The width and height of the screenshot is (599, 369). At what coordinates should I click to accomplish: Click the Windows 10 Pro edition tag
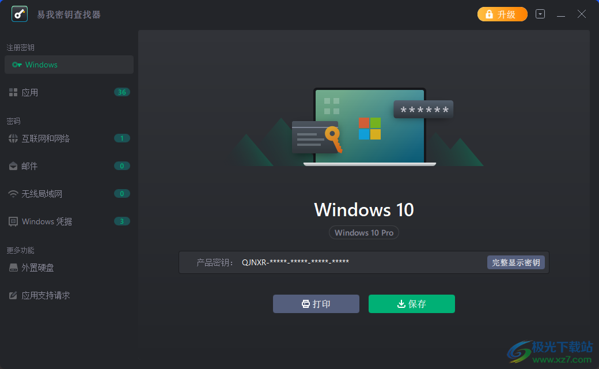click(x=364, y=232)
